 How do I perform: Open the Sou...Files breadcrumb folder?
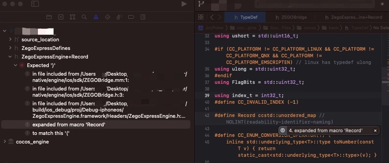pyautogui.click(x=277, y=28)
